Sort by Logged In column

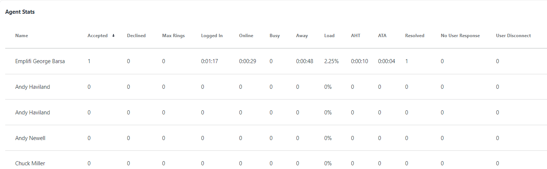pyautogui.click(x=212, y=36)
